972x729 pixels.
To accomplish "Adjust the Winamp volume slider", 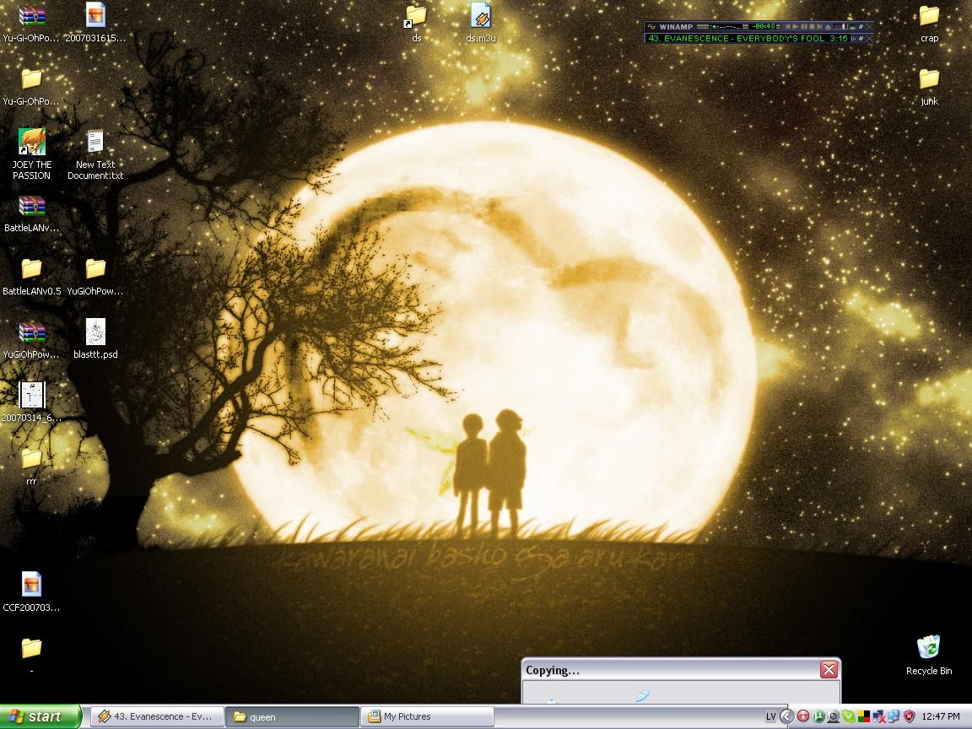I will tap(841, 27).
